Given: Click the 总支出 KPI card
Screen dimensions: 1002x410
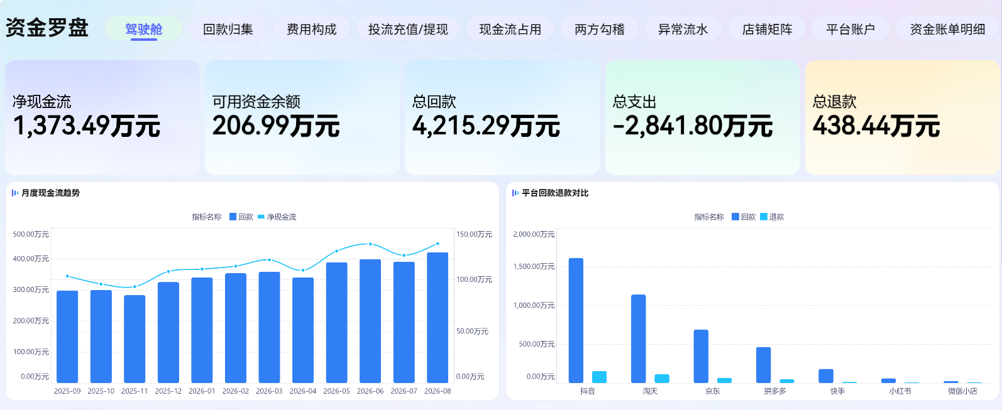Looking at the screenshot, I should tap(702, 117).
